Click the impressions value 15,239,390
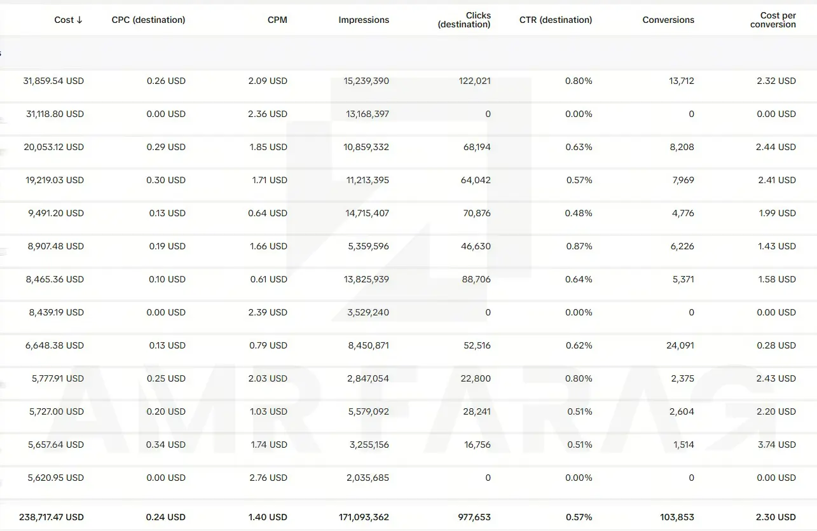This screenshot has height=531, width=817. click(x=366, y=81)
